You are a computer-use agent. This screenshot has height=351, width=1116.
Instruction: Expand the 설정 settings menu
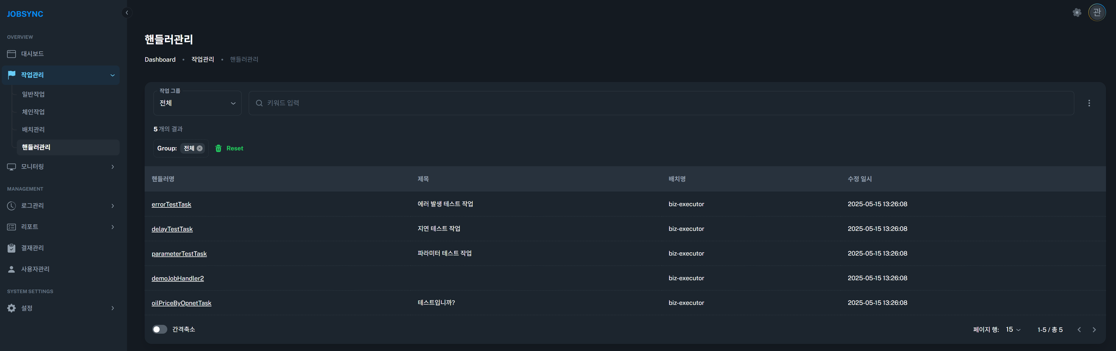[x=61, y=308]
